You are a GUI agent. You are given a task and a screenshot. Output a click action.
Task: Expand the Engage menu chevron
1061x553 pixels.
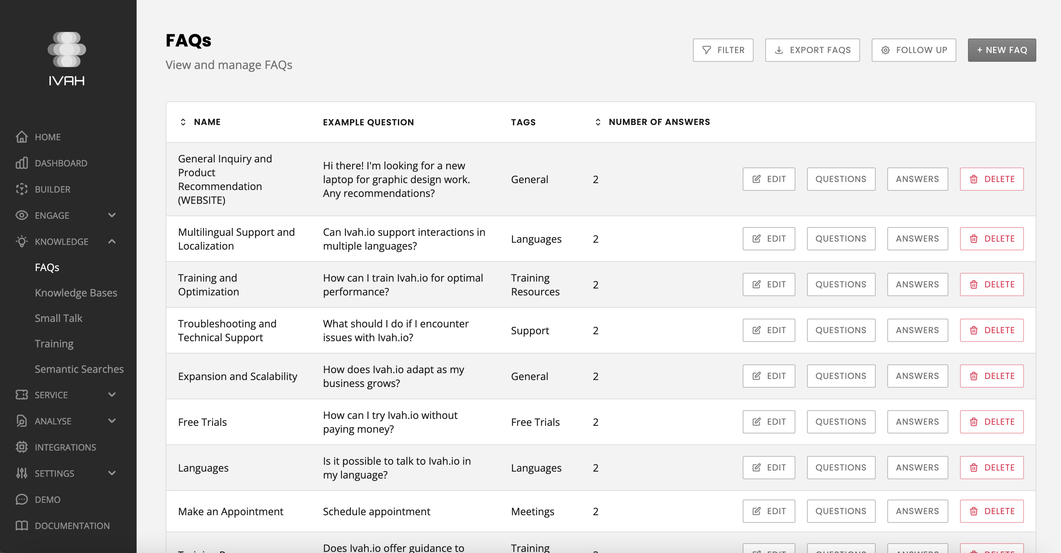(112, 215)
